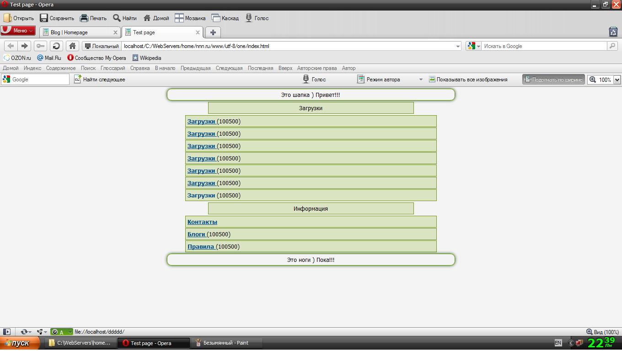Click the Forward navigation arrow
Screen dimensions: 622x351
(x=25, y=46)
